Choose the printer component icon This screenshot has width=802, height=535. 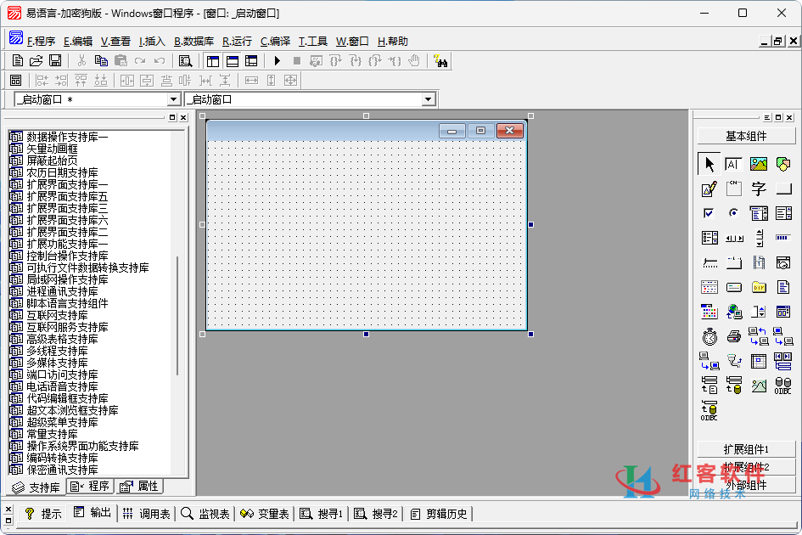point(733,337)
